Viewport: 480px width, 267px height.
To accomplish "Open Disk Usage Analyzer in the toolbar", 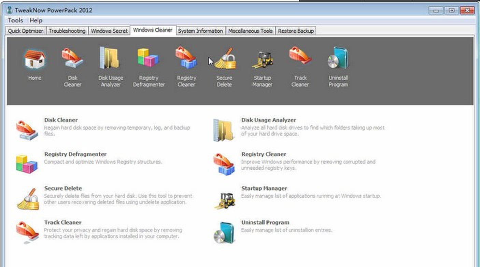I will tap(110, 67).
